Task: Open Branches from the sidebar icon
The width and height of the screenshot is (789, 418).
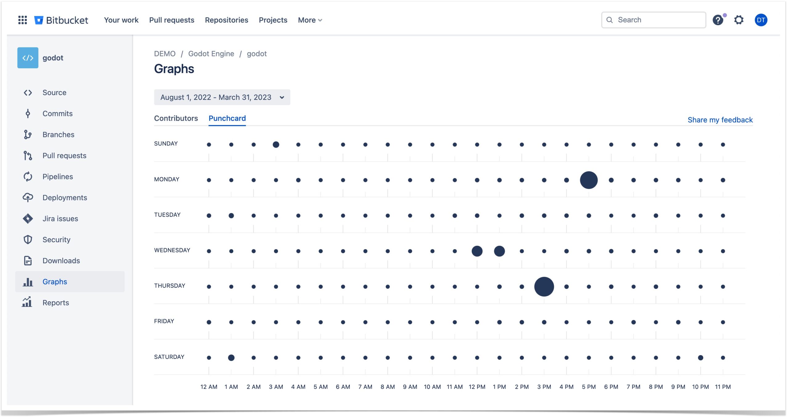Action: click(28, 134)
